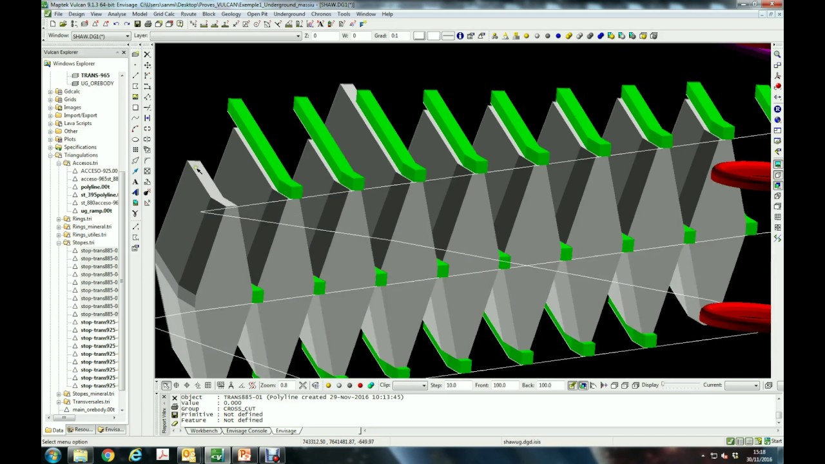Expand the Grids folder in the tree
Viewport: 825px width, 464px height.
tap(50, 100)
